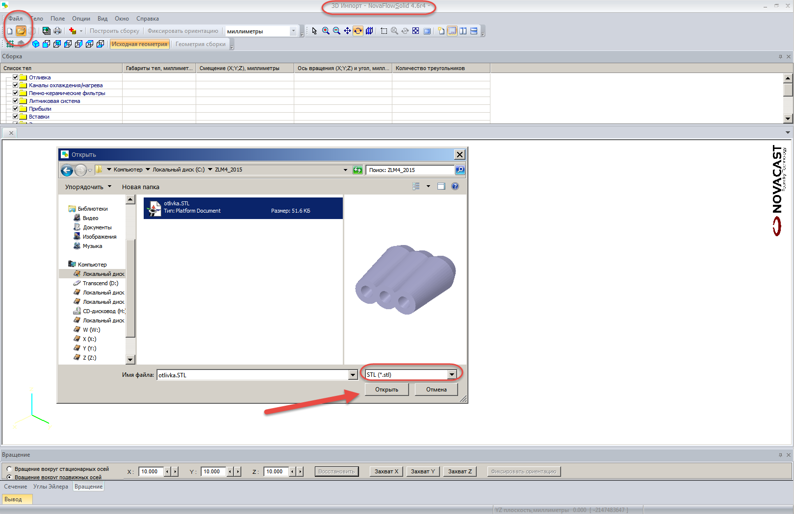The height and width of the screenshot is (514, 794).
Task: Open the Вид menu
Action: click(x=102, y=19)
